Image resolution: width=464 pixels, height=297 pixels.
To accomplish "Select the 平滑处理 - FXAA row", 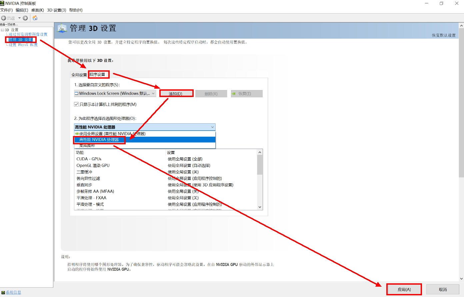I will coord(166,198).
